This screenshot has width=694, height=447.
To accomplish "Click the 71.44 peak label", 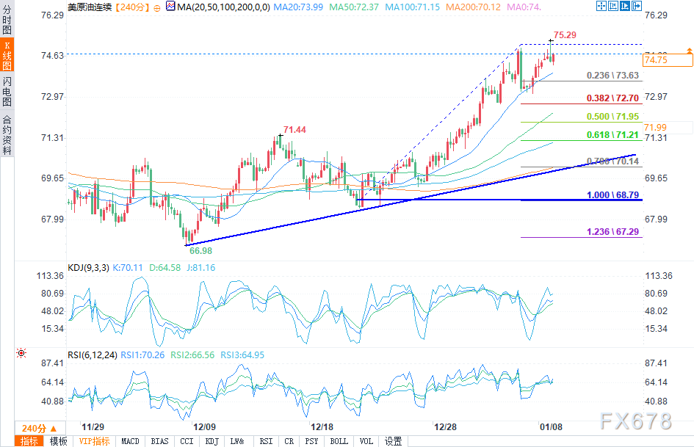I will click(x=294, y=130).
